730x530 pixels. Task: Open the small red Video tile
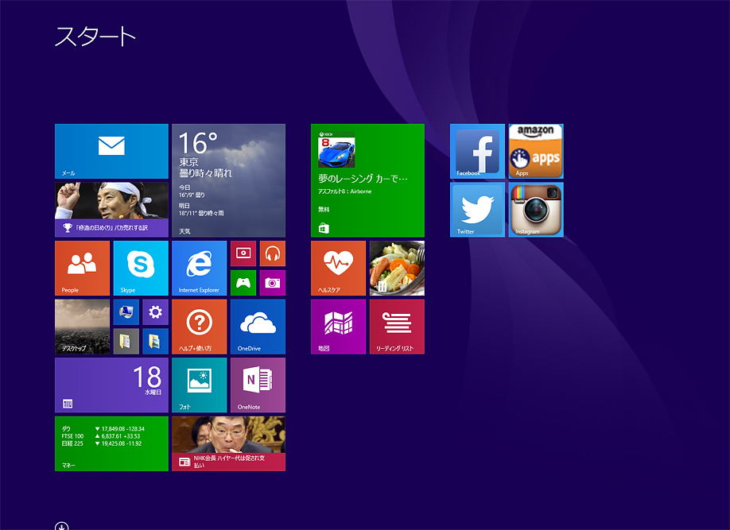(x=243, y=253)
